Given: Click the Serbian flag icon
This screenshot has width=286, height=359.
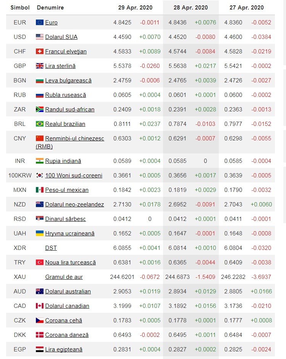Looking at the screenshot, I should tap(40, 219).
